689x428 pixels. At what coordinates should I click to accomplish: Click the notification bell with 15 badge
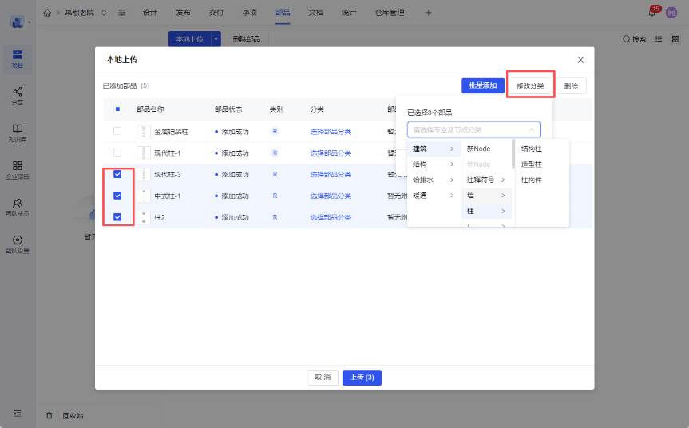(652, 13)
